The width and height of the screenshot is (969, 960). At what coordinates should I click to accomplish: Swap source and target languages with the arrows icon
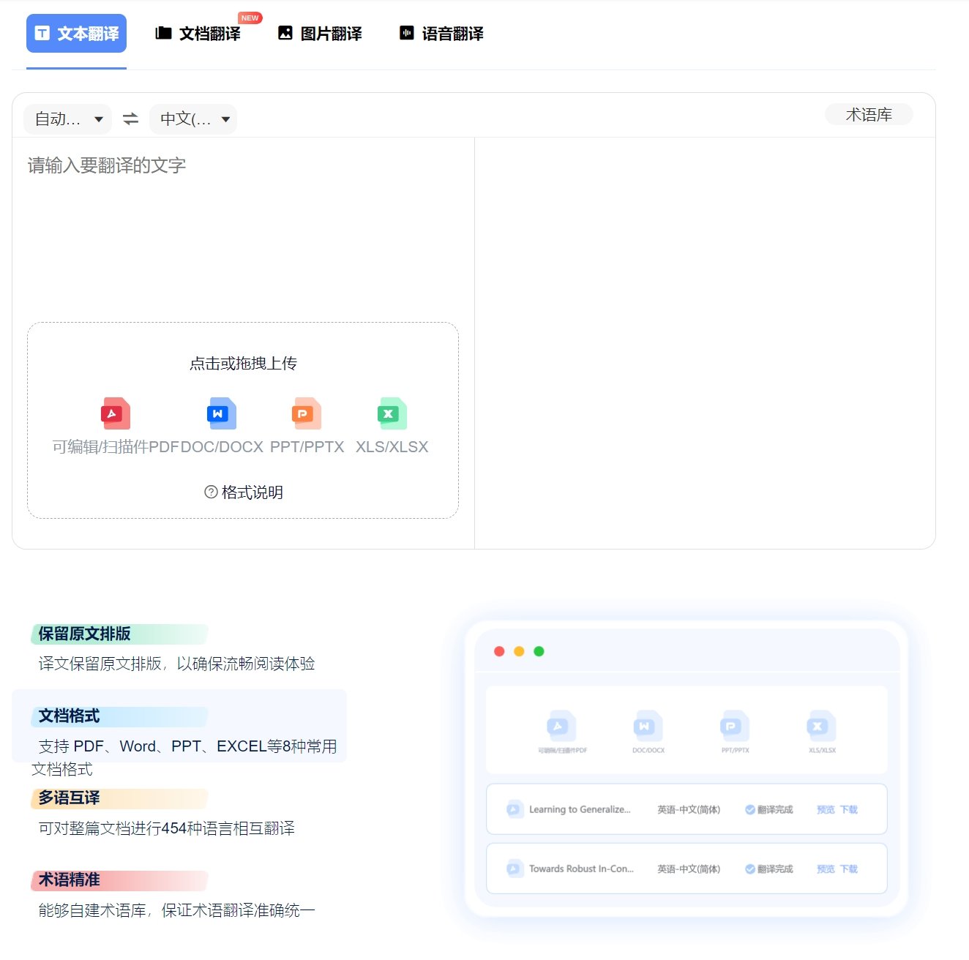click(130, 119)
